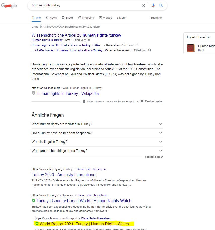
Task: Expand 'What is illegal in Turkey?'
Action: click(97, 142)
